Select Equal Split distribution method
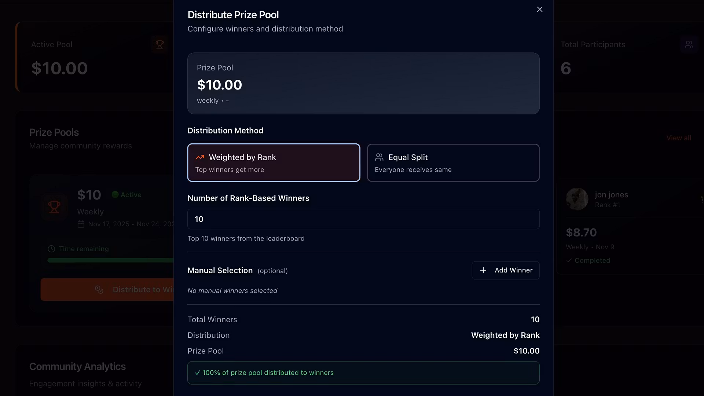Image resolution: width=704 pixels, height=396 pixels. click(x=453, y=162)
